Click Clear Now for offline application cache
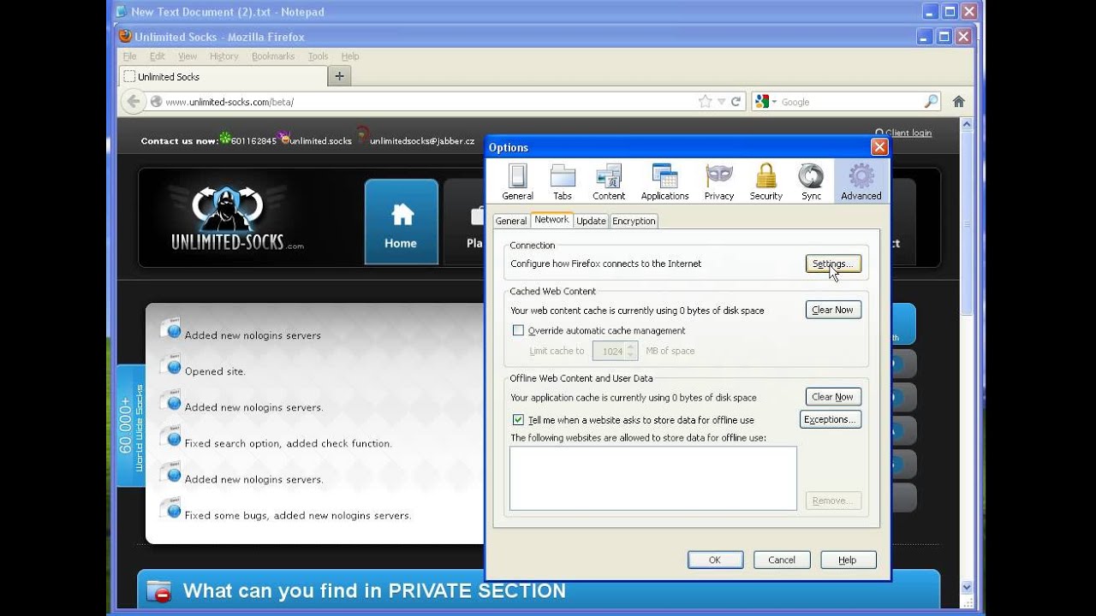Screen dimensions: 1096x616 point(833,397)
